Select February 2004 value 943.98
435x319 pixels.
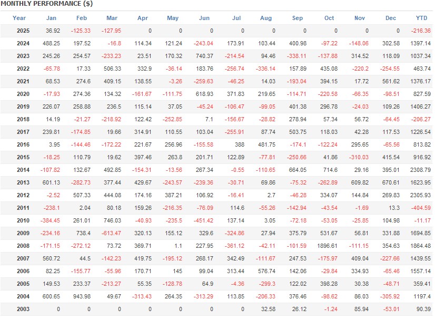82,296
